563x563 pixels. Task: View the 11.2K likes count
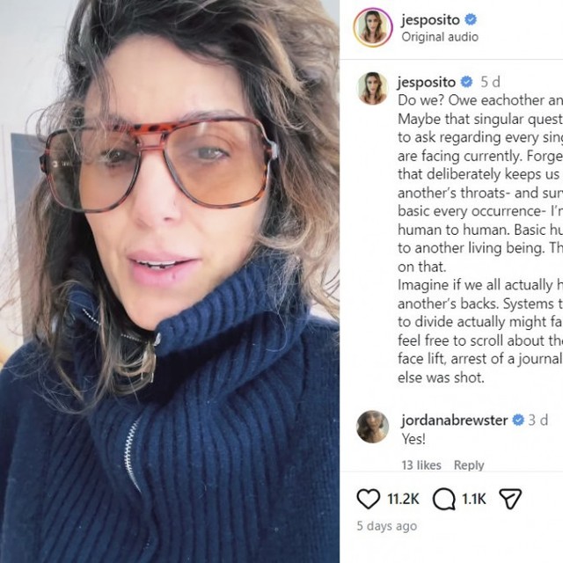pos(403,499)
